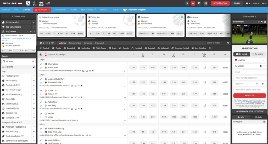Switch to the Recommended tab

75,43
